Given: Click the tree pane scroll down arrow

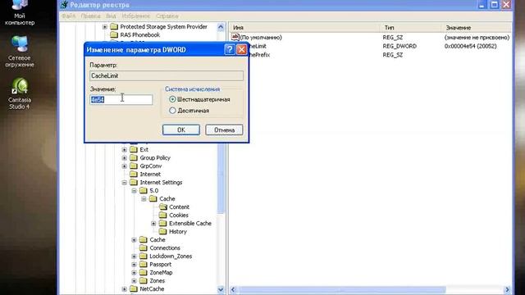Looking at the screenshot, I should (x=221, y=289).
